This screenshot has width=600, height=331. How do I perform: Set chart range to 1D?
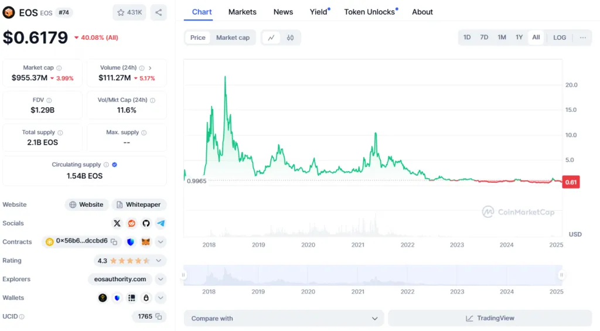467,37
